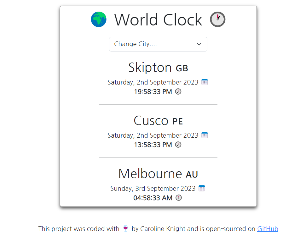Select the Skipton GB city heading

[158, 67]
